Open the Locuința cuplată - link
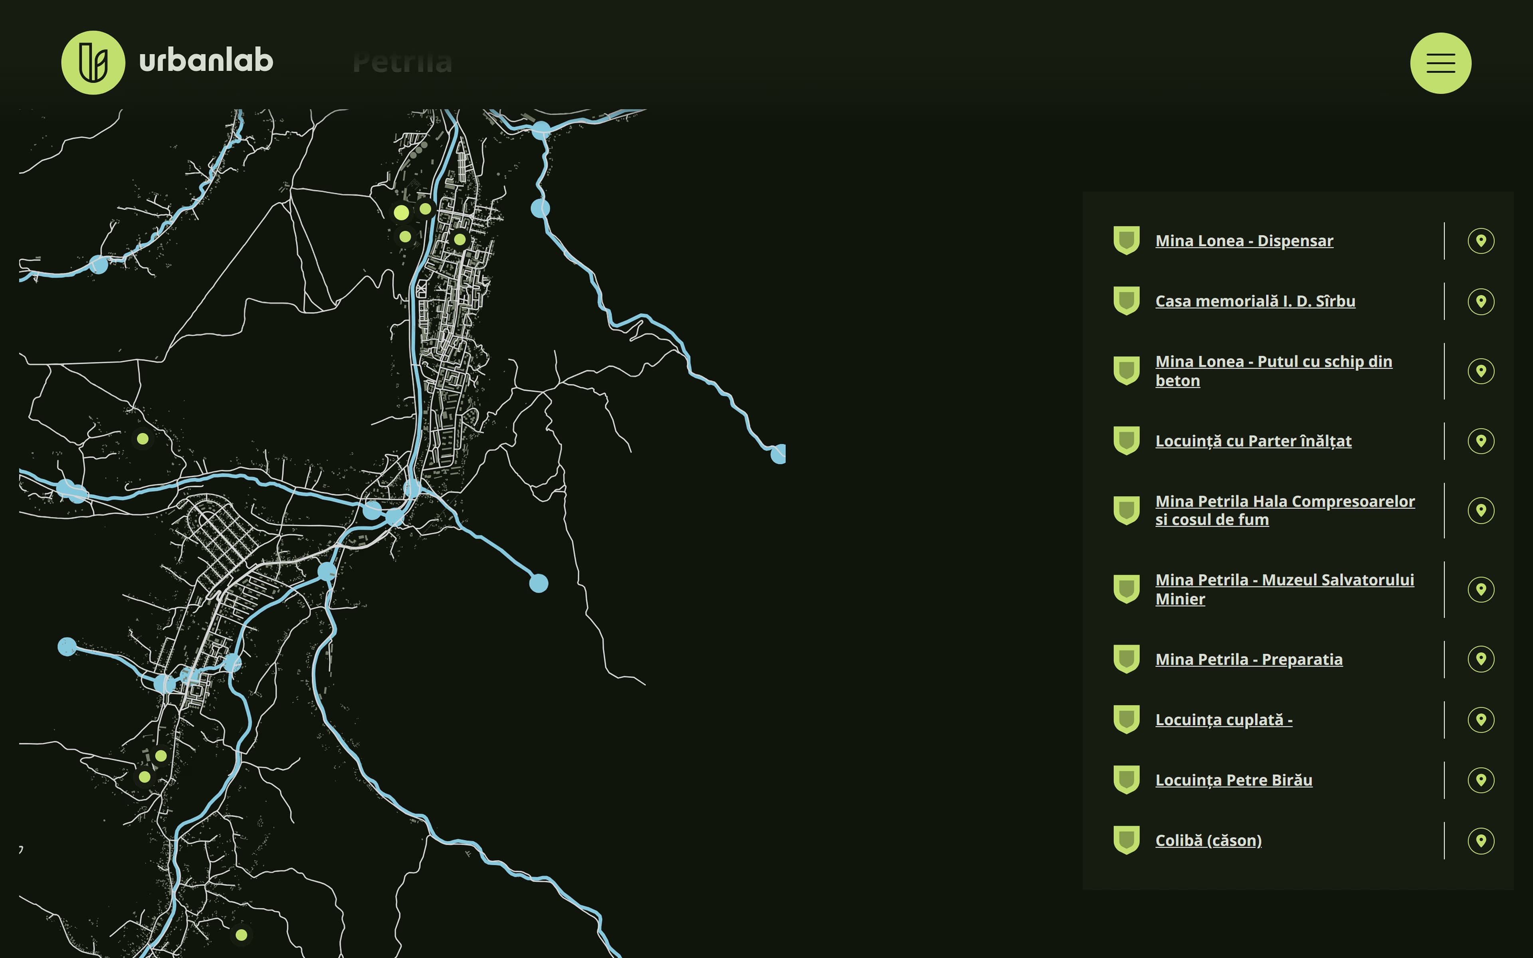 (x=1224, y=720)
